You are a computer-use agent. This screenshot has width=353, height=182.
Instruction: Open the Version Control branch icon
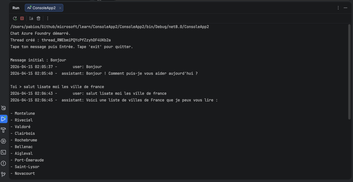coord(4,174)
